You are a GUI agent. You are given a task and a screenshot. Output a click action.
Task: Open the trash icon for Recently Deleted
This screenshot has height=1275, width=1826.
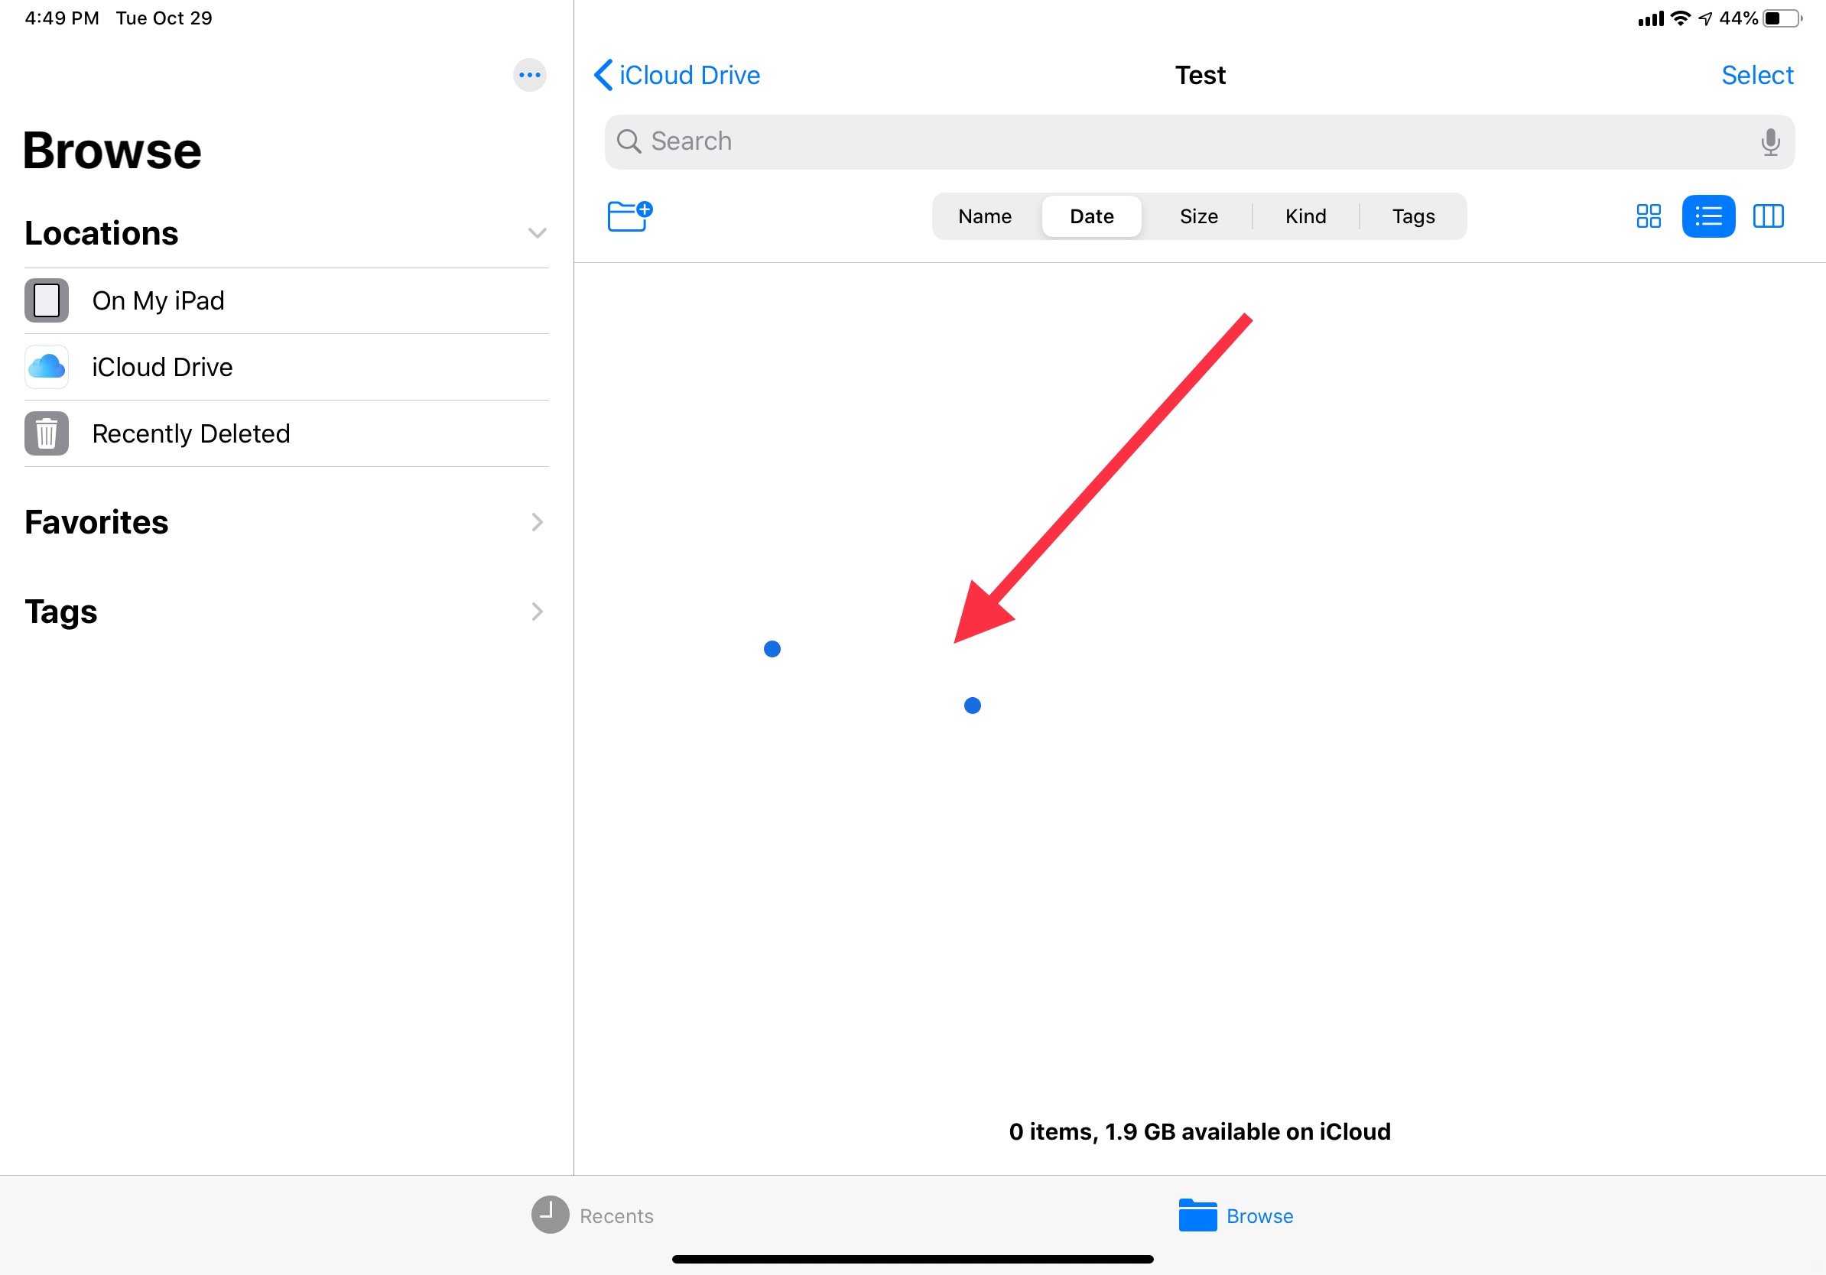[46, 434]
